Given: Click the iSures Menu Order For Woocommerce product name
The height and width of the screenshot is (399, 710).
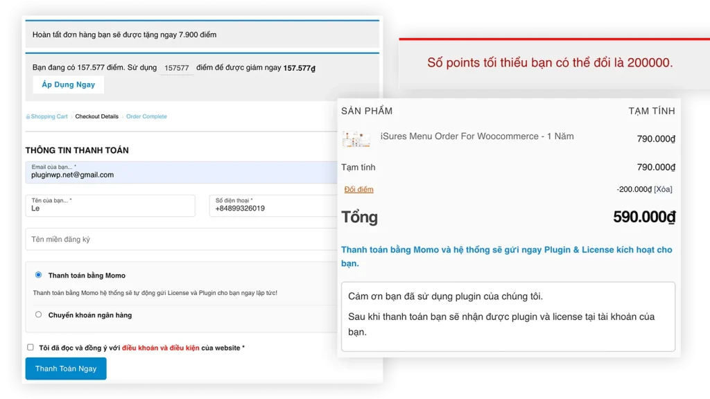Looking at the screenshot, I should tap(477, 136).
